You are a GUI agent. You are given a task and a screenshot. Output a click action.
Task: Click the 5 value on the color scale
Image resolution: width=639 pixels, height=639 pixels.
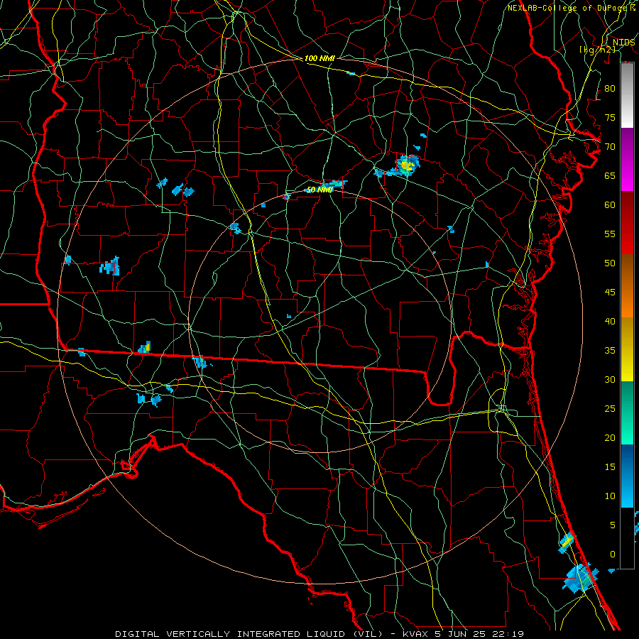(613, 525)
